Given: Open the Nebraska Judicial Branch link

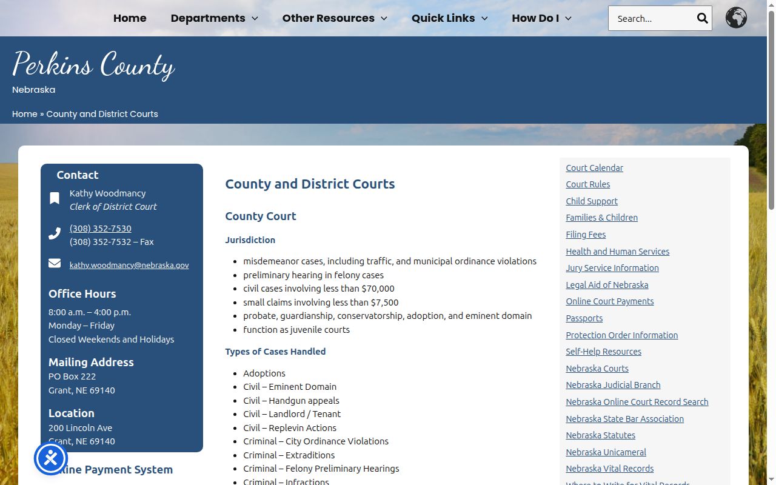Looking at the screenshot, I should click(614, 385).
